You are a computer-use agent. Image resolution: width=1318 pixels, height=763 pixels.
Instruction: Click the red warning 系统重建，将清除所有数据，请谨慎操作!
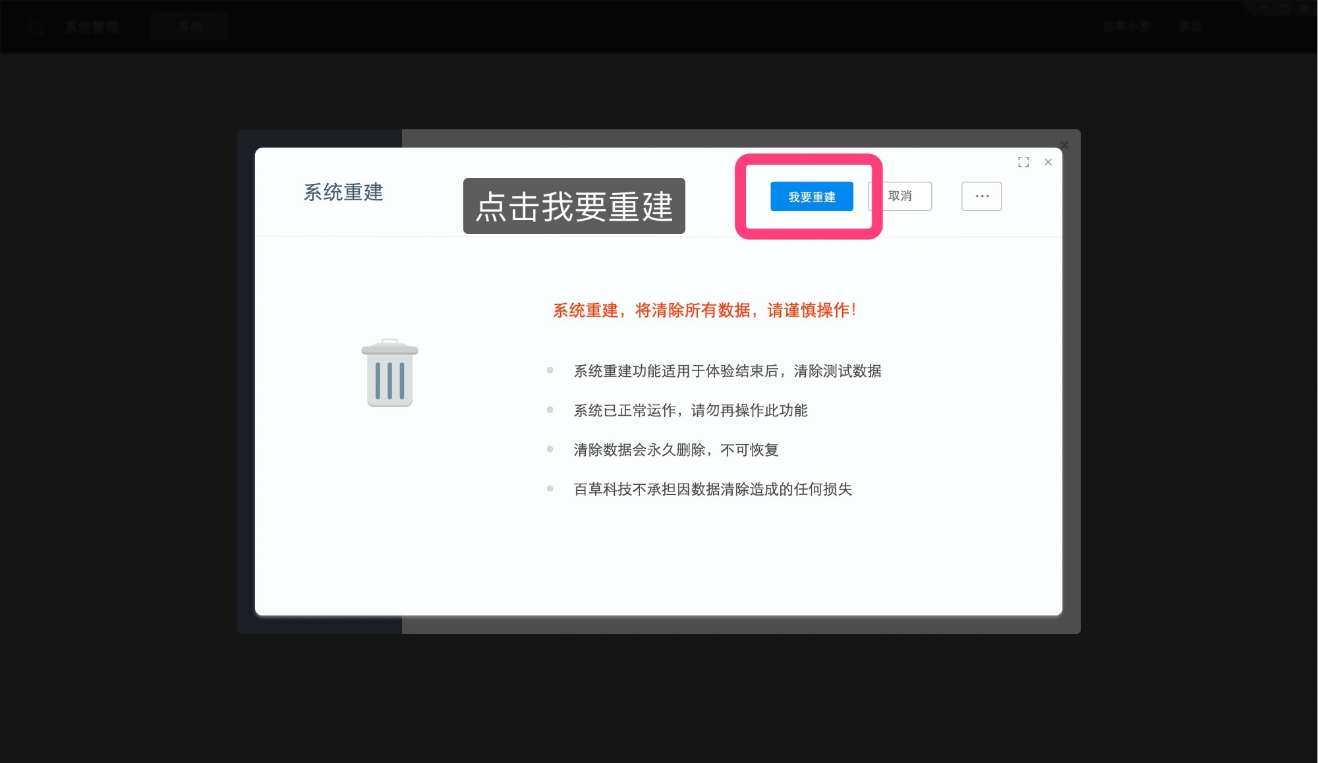click(704, 310)
